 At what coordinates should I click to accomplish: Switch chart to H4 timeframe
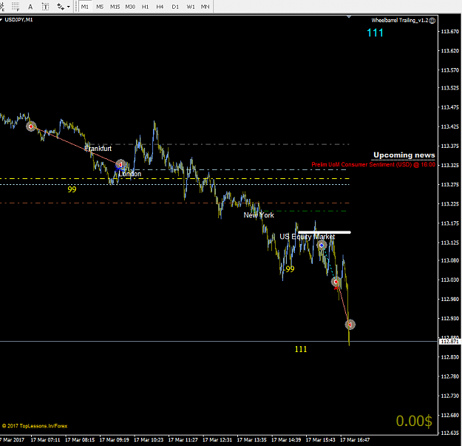pos(160,7)
